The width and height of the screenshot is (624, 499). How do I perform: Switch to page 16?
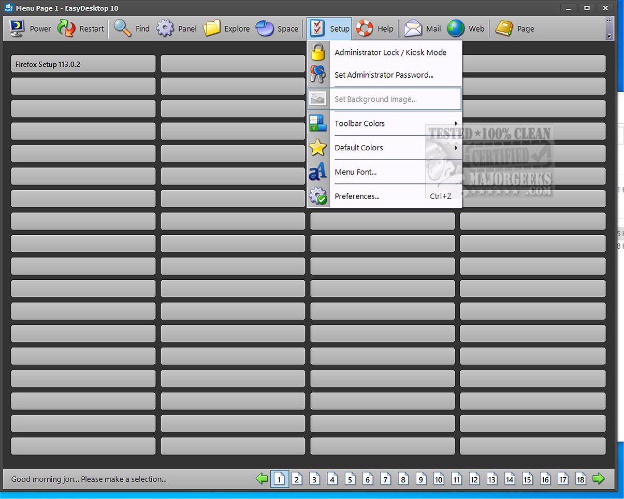click(x=545, y=479)
